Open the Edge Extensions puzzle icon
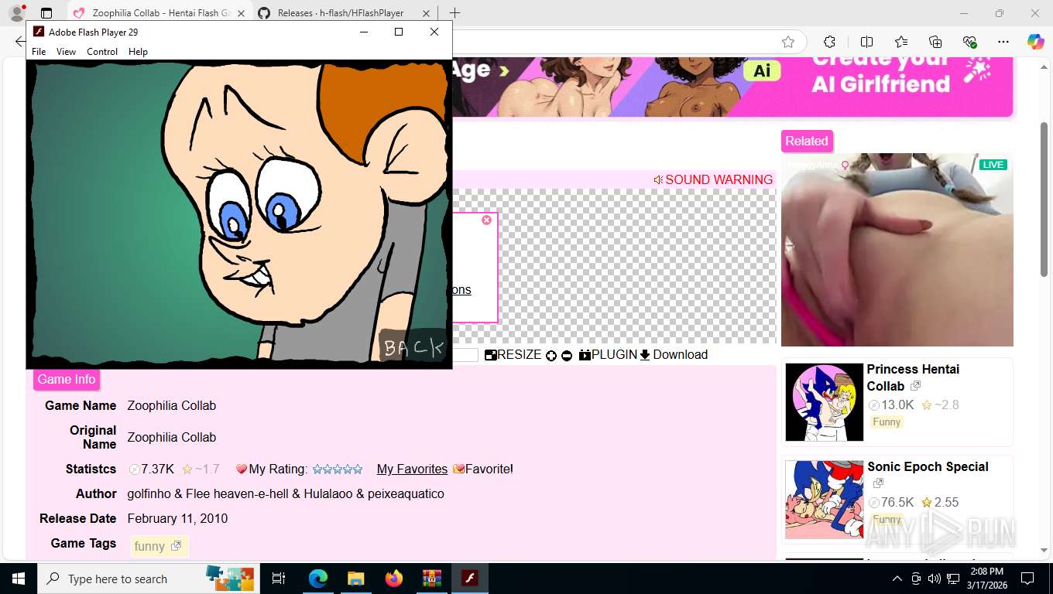Viewport: 1053px width, 594px height. (x=829, y=42)
